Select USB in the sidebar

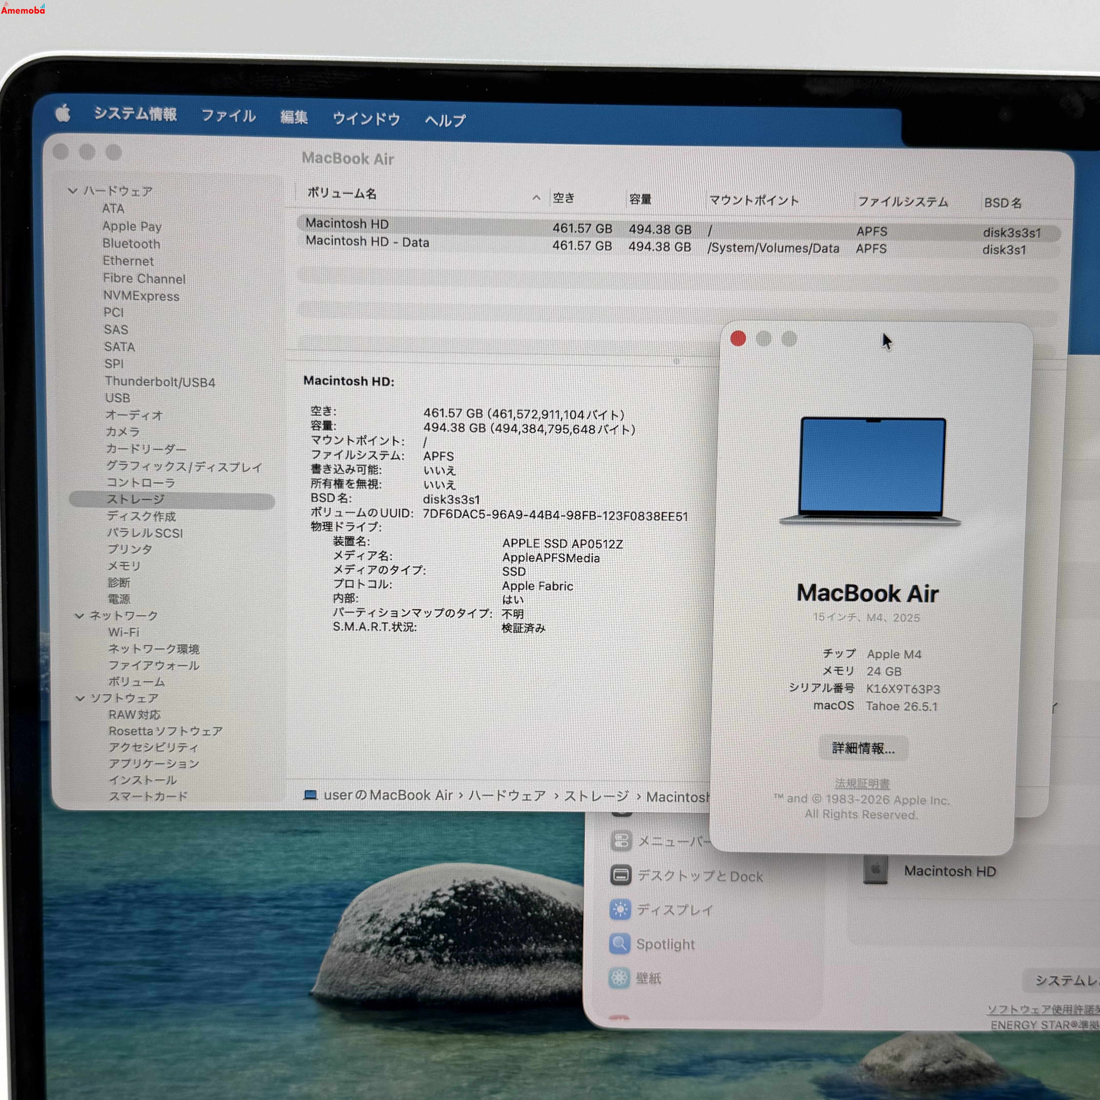[x=117, y=398]
